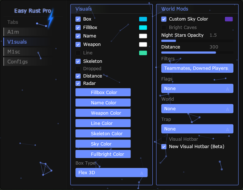Open the green Line color swatch
Screen dimensions: 243x190
pos(143,53)
